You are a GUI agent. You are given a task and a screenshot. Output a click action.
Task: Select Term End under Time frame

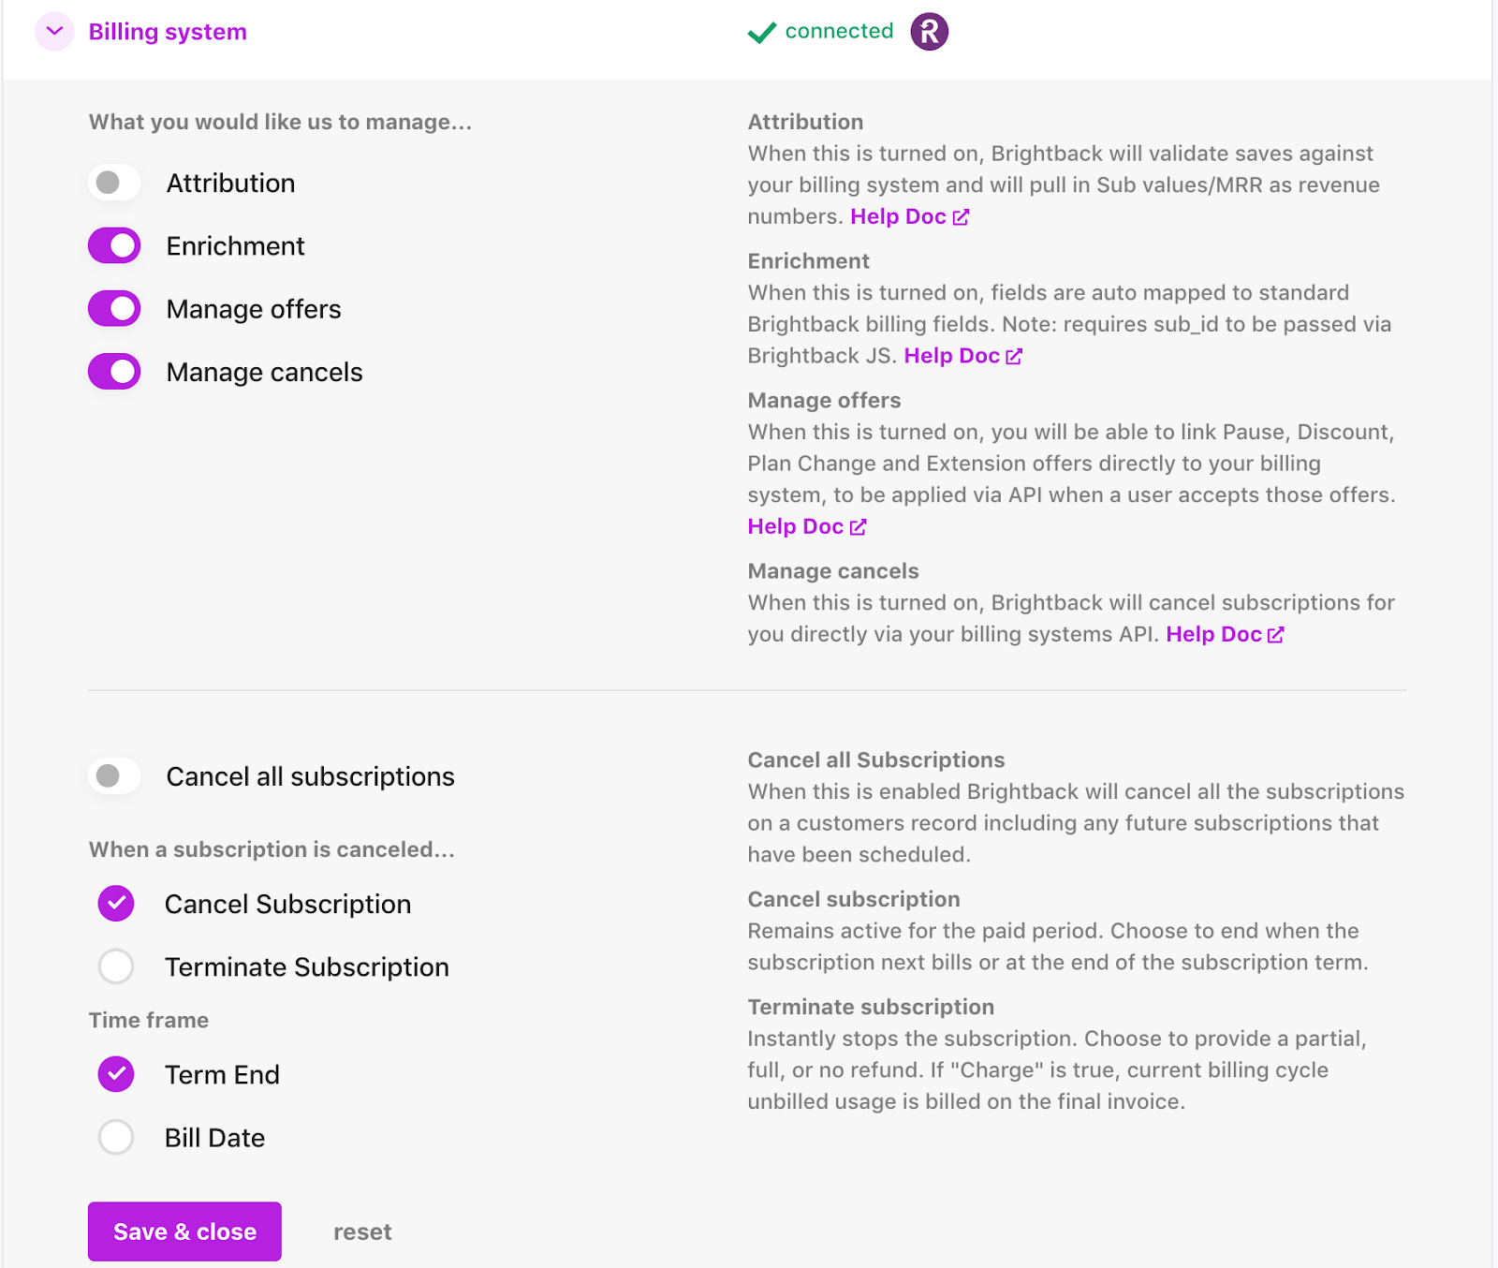click(x=114, y=1074)
